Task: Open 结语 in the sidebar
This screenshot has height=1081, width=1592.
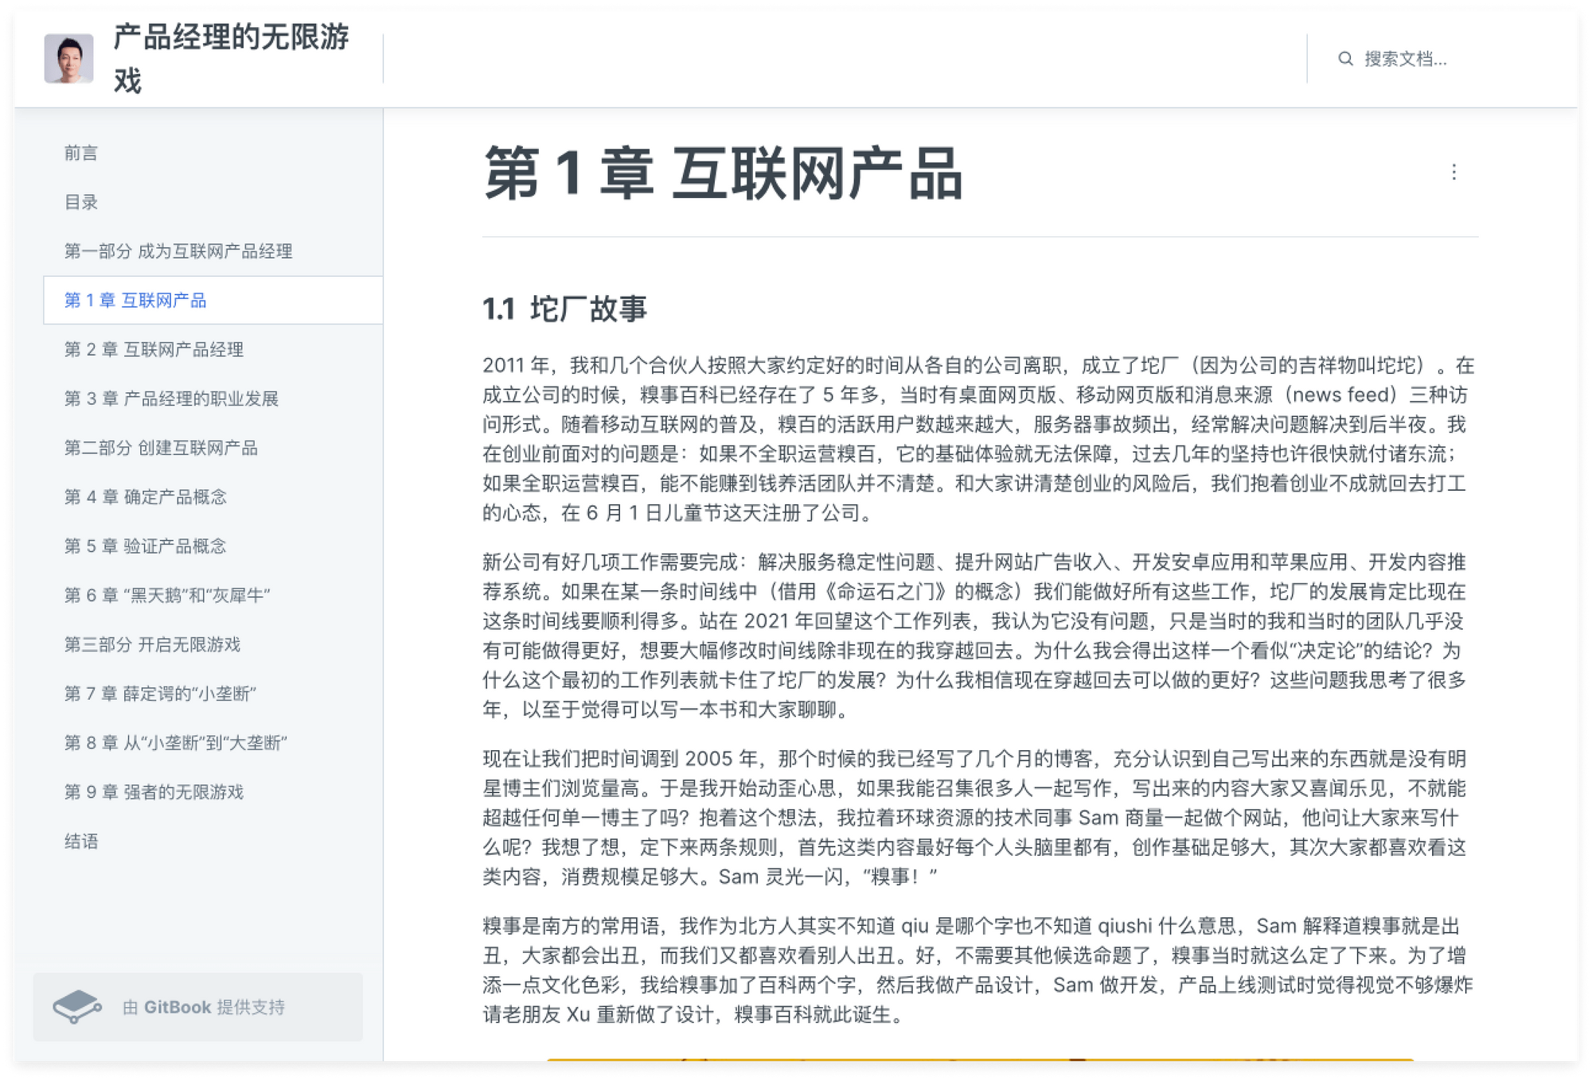Action: coord(81,842)
